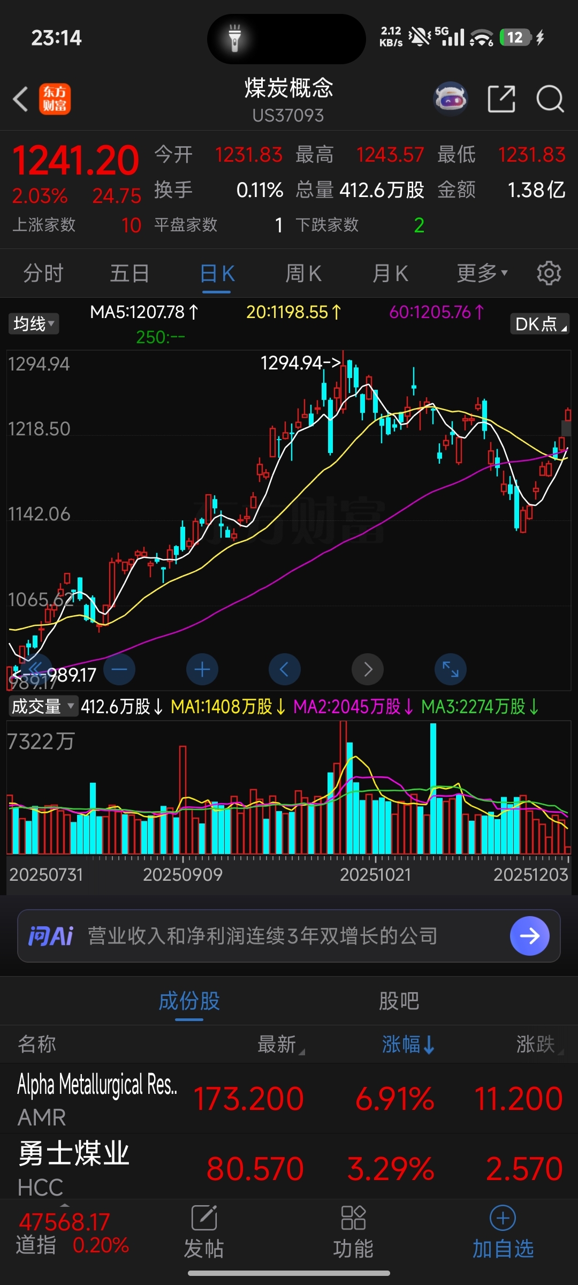This screenshot has width=578, height=1285.
Task: Zoom out chart with minus button
Action: pos(119,669)
